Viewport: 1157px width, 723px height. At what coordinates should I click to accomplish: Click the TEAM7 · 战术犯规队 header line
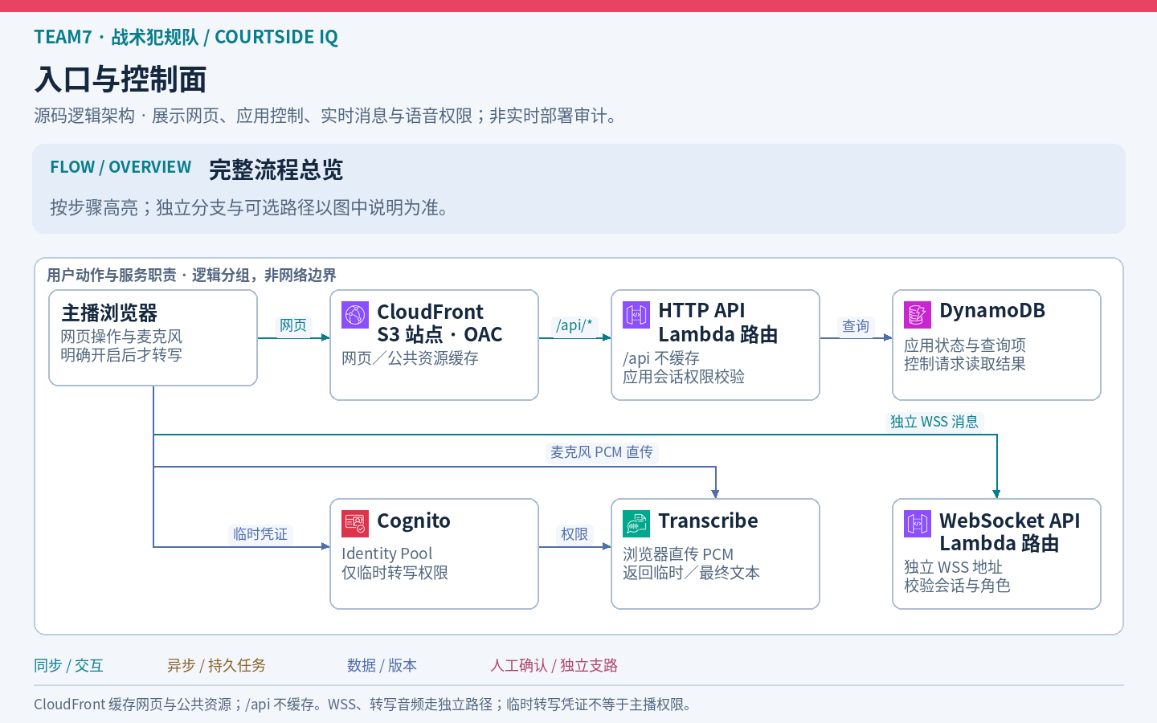coord(186,37)
